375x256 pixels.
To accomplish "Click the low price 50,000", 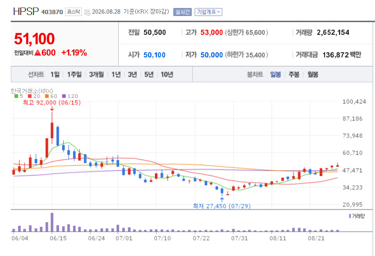I will [x=212, y=55].
